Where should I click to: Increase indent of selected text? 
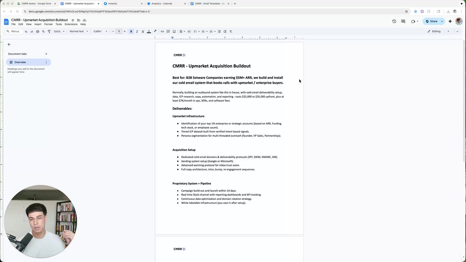[x=225, y=31]
